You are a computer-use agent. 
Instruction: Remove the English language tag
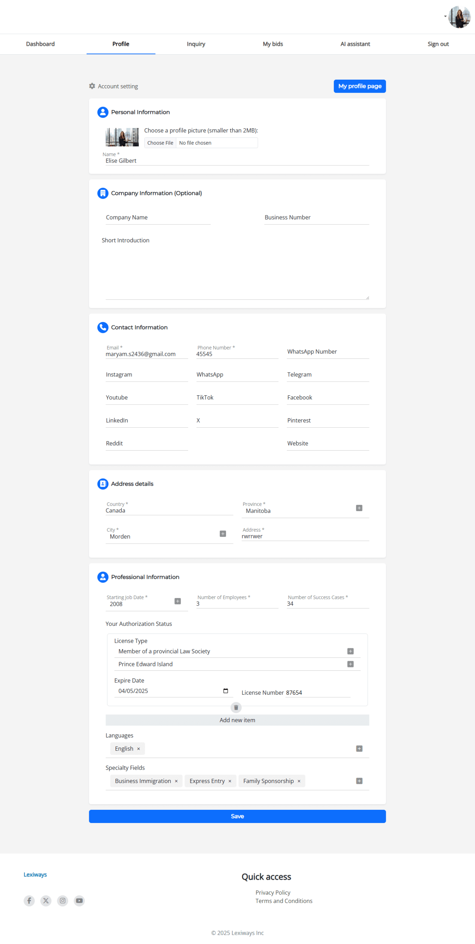pyautogui.click(x=139, y=749)
